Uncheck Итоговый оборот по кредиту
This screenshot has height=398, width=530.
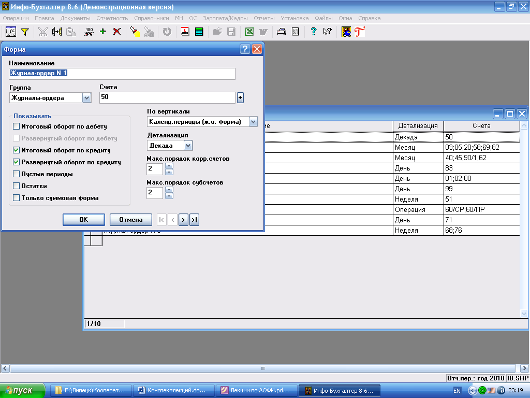click(16, 150)
